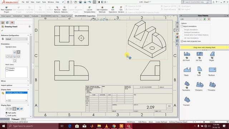Enable Import Annotations checkbox

tap(182, 26)
